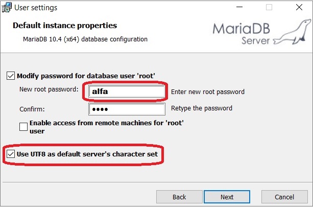Click the 'Modify password for database user' label
This screenshot has height=207, width=313.
point(86,76)
